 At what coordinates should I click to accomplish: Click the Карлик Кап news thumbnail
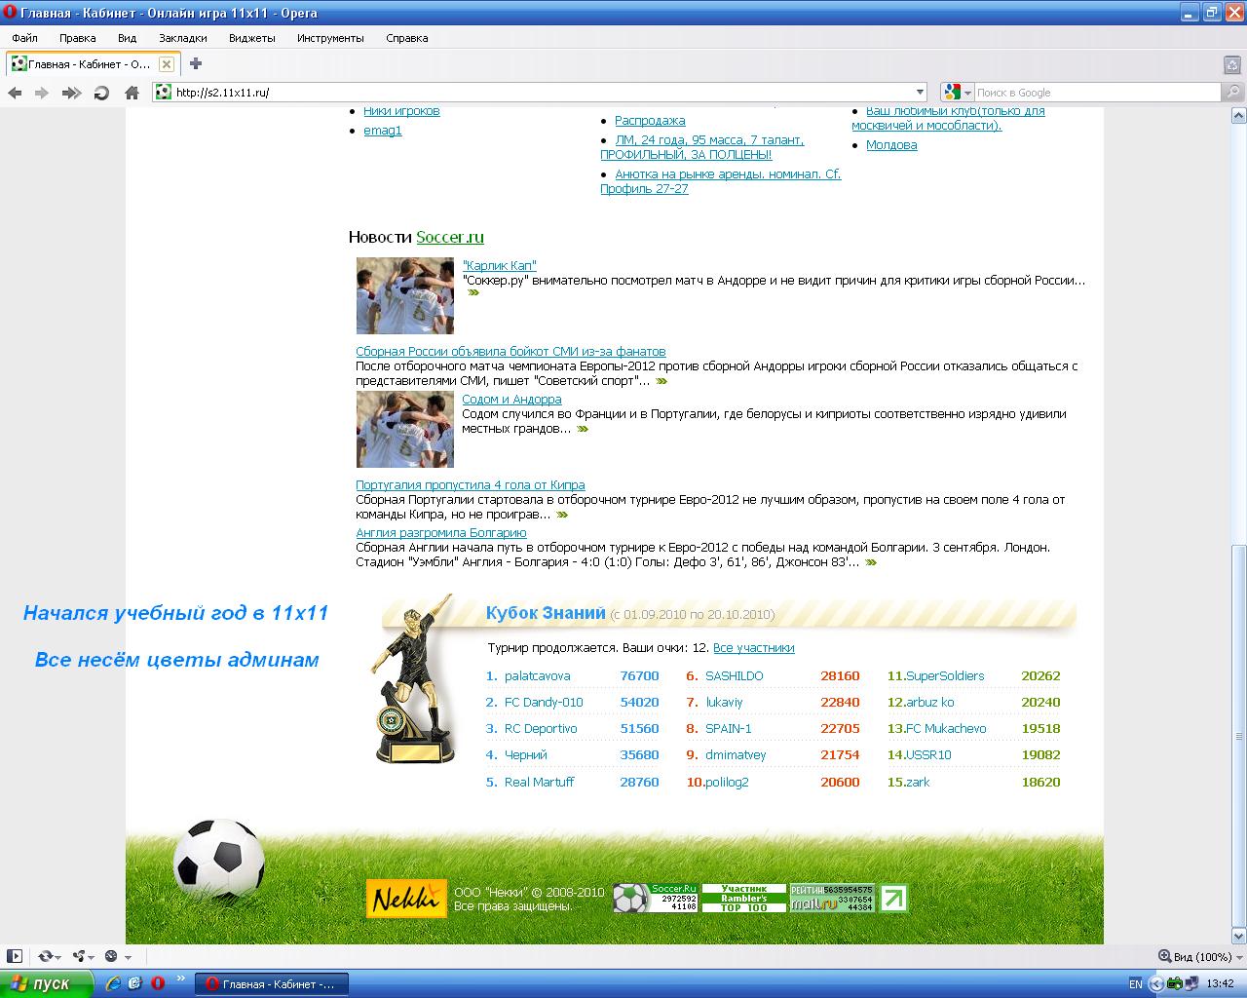point(404,295)
